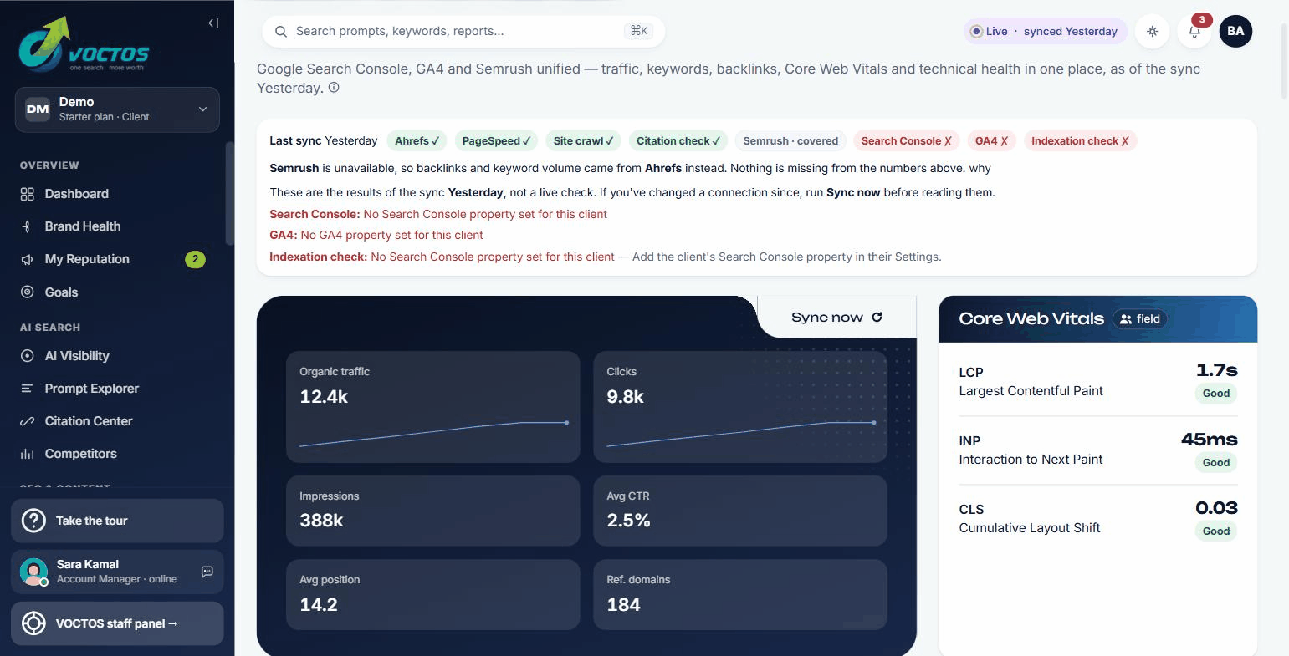Start Take the tour

point(117,521)
